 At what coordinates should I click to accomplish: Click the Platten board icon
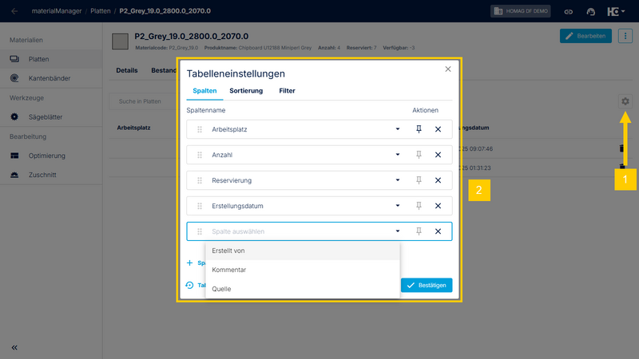(x=14, y=59)
